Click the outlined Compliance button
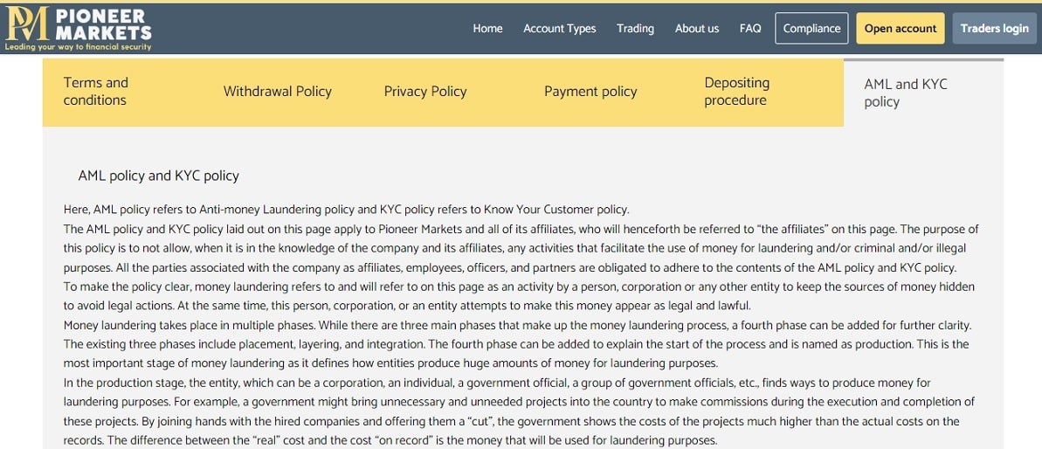Screen dimensions: 1042x449 coord(811,28)
